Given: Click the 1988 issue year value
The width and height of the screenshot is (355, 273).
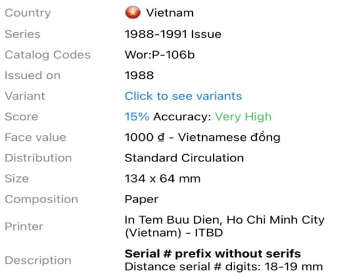Looking at the screenshot, I should click(x=139, y=75).
